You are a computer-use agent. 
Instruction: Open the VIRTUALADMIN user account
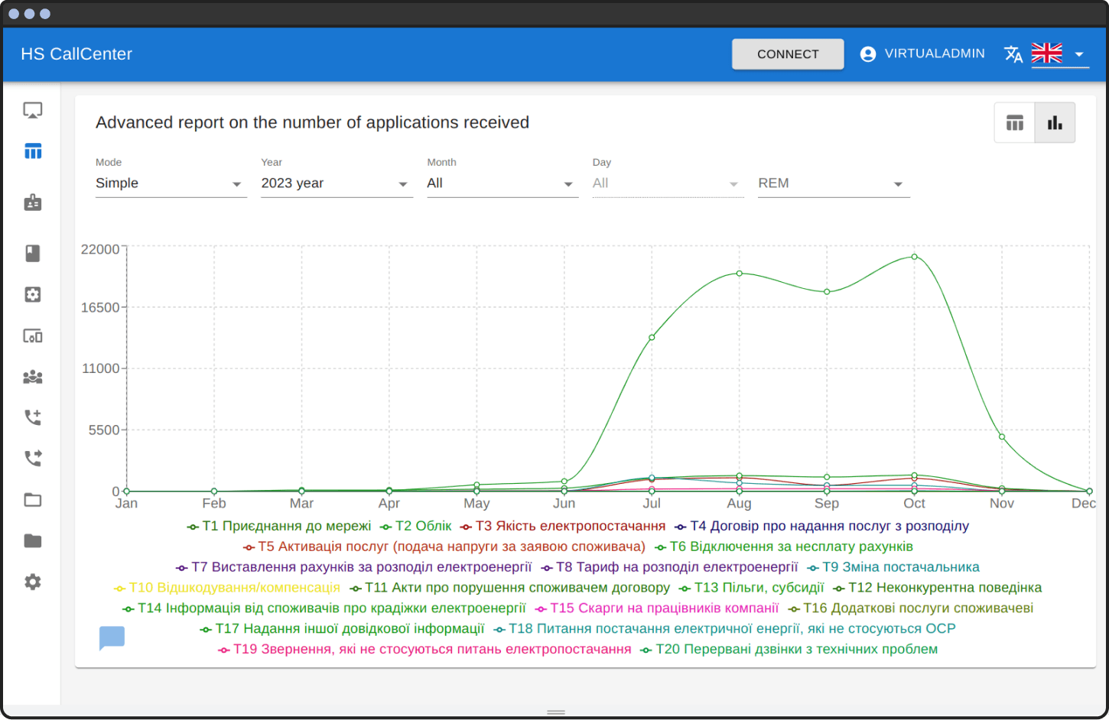point(922,54)
